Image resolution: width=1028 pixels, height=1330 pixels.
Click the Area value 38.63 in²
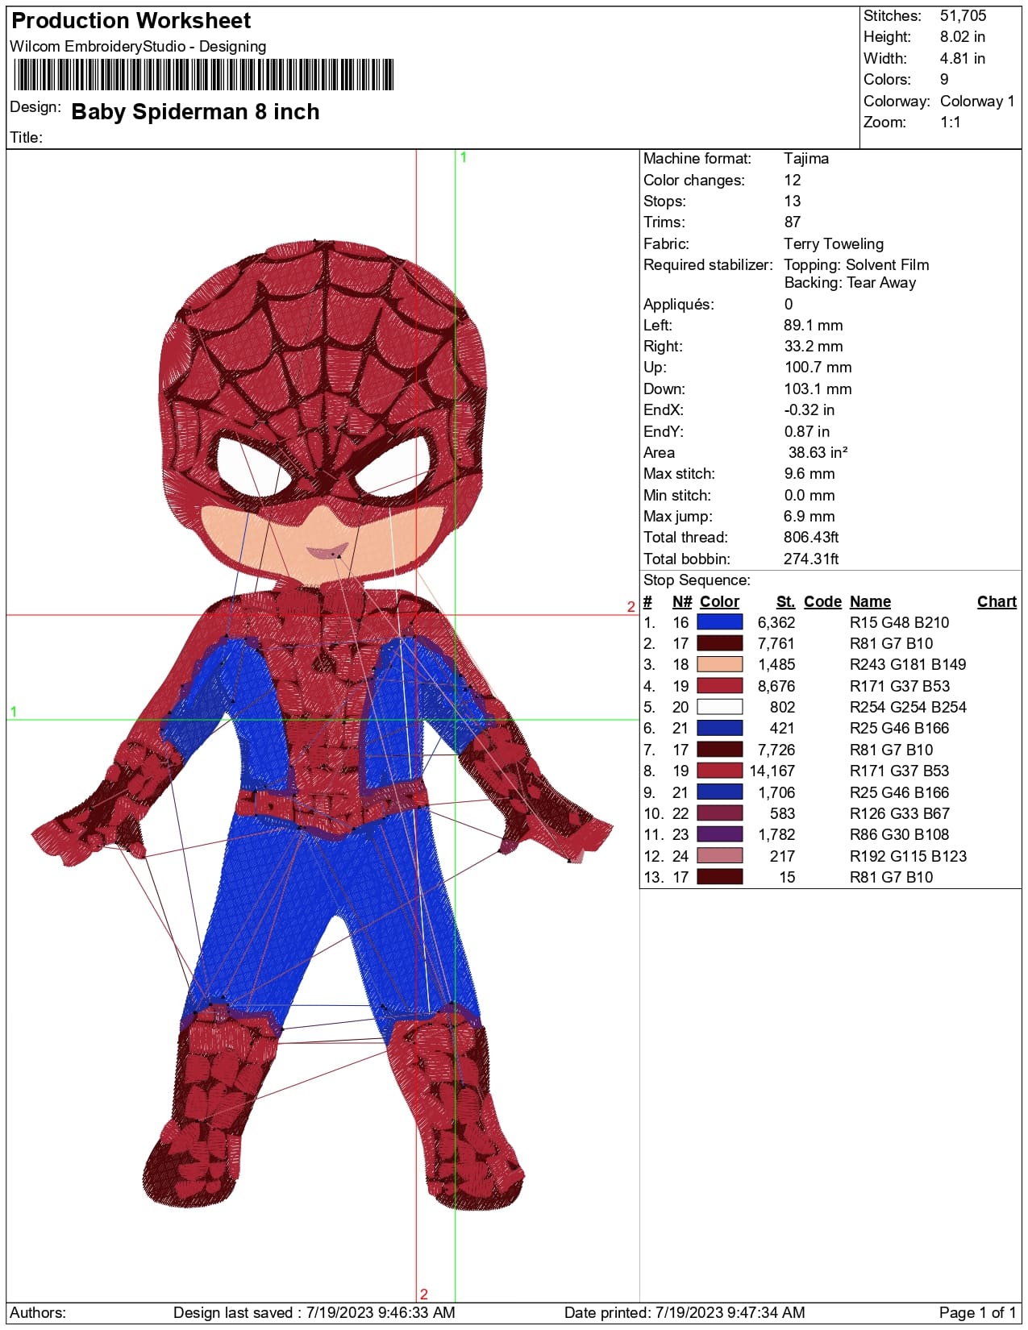[818, 452]
